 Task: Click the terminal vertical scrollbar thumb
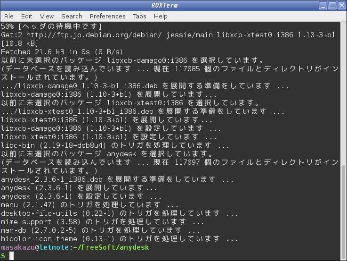tap(343, 212)
